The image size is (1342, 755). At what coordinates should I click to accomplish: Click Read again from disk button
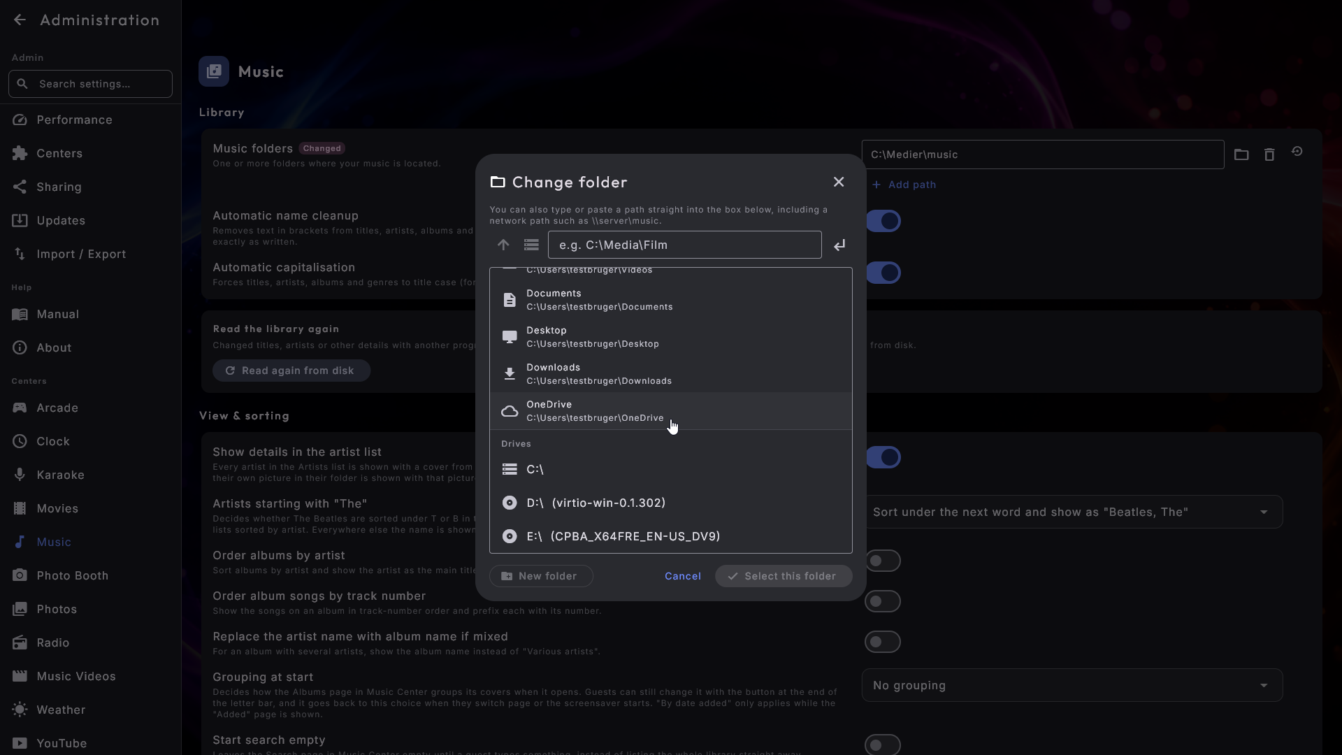pos(291,371)
